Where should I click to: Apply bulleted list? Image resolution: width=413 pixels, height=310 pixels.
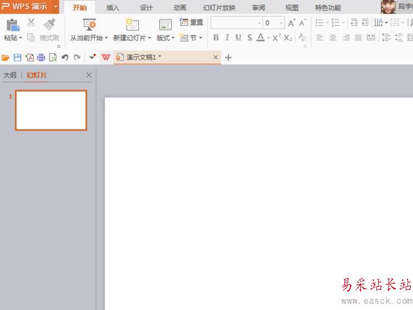coord(319,23)
